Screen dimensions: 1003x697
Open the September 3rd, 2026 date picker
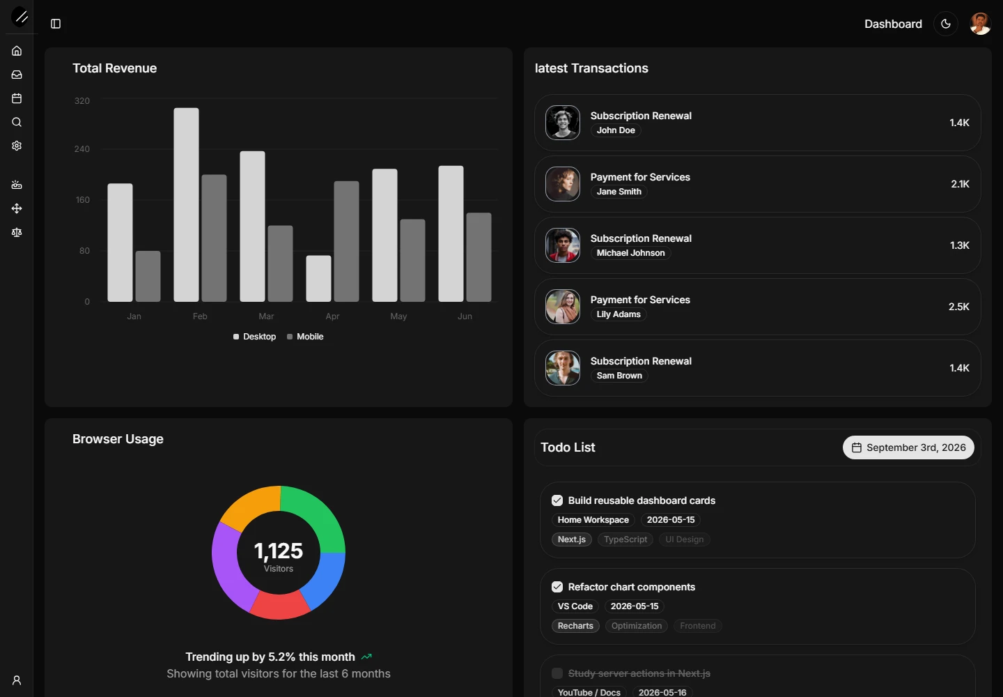[x=908, y=447]
